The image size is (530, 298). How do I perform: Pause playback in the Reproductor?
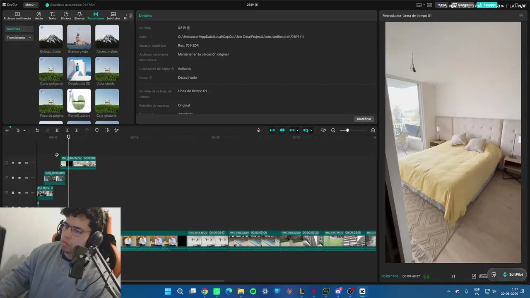tap(453, 276)
